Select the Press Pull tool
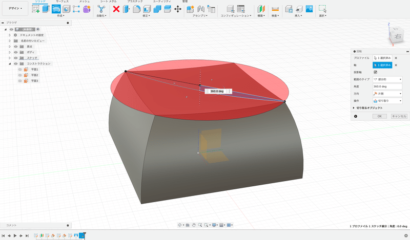This screenshot has height=240, width=410. (x=126, y=9)
